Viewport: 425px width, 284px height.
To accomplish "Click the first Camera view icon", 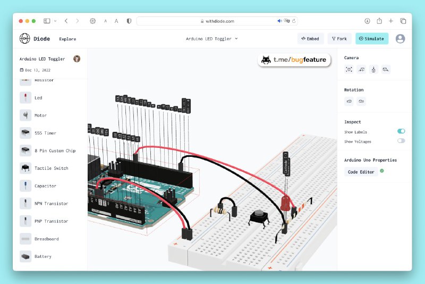I will point(349,69).
